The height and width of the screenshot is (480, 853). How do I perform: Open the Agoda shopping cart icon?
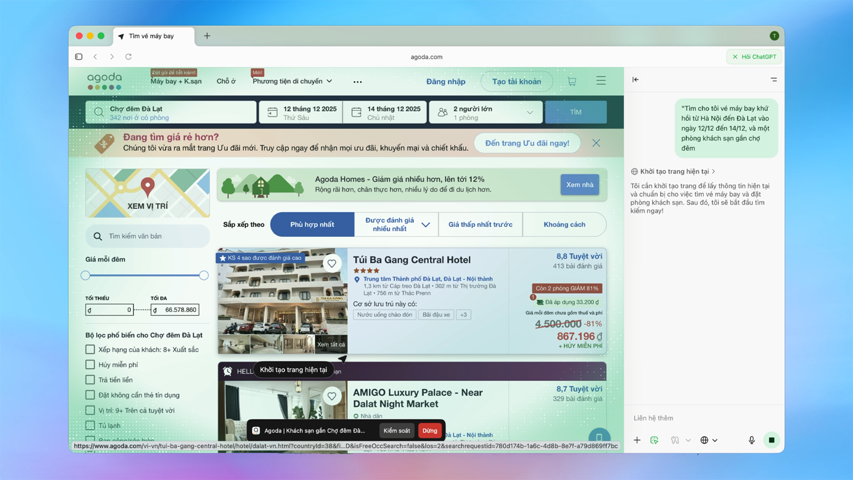click(x=572, y=82)
